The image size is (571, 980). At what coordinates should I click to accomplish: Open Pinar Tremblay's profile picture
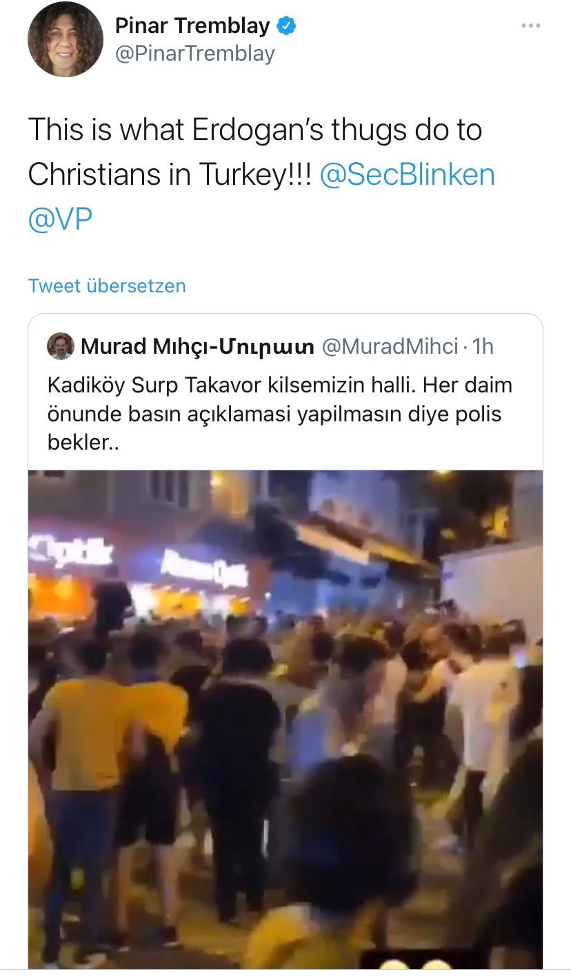tap(66, 39)
